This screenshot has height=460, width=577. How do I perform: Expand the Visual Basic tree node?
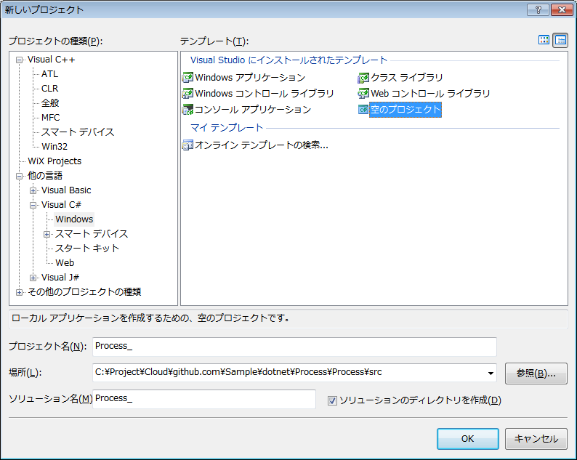pos(33,190)
